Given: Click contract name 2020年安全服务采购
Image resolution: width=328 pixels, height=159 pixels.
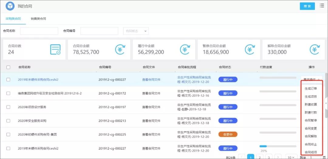Looking at the screenshot, I should tap(32, 121).
